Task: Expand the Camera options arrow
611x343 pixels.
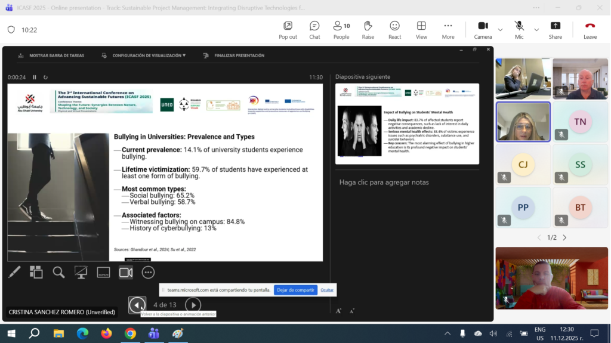Action: point(500,30)
